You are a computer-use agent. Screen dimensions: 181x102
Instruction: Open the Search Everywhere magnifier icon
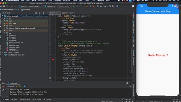pyautogui.click(x=113, y=6)
